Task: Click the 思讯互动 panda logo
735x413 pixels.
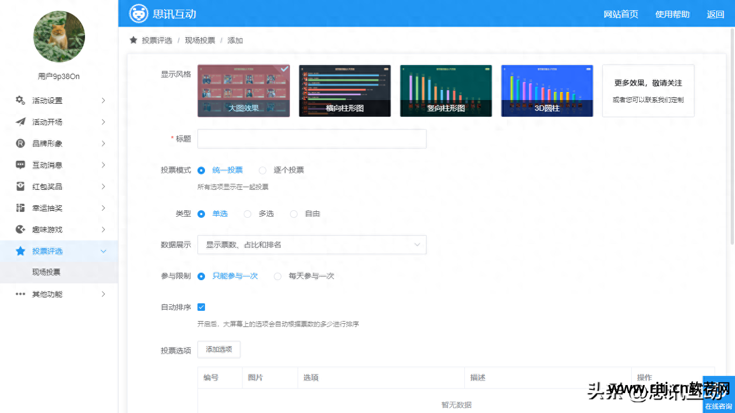Action: coord(139,13)
